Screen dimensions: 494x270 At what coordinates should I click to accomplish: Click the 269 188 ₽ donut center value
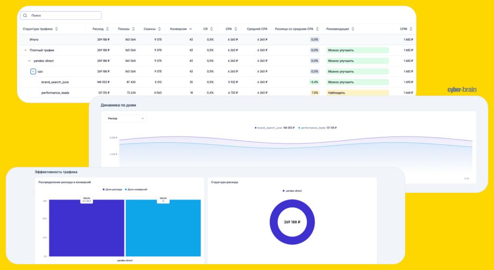pyautogui.click(x=292, y=222)
